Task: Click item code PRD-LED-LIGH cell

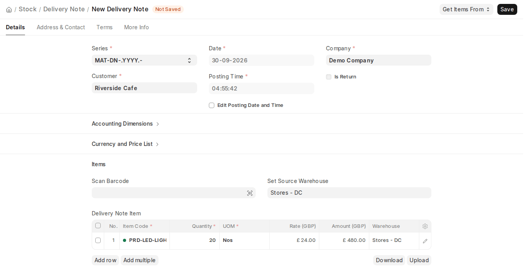Action: click(145, 240)
